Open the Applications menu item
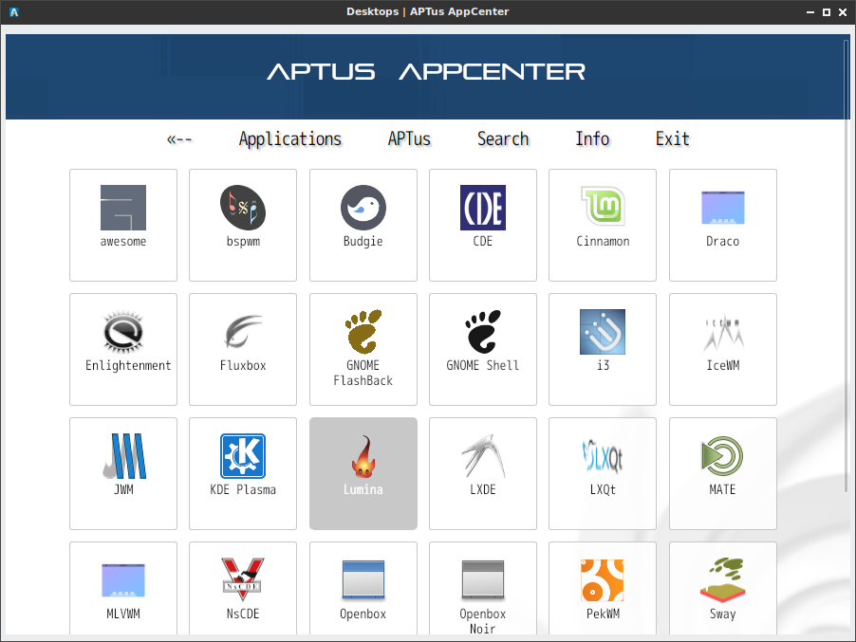The width and height of the screenshot is (856, 642). click(290, 139)
